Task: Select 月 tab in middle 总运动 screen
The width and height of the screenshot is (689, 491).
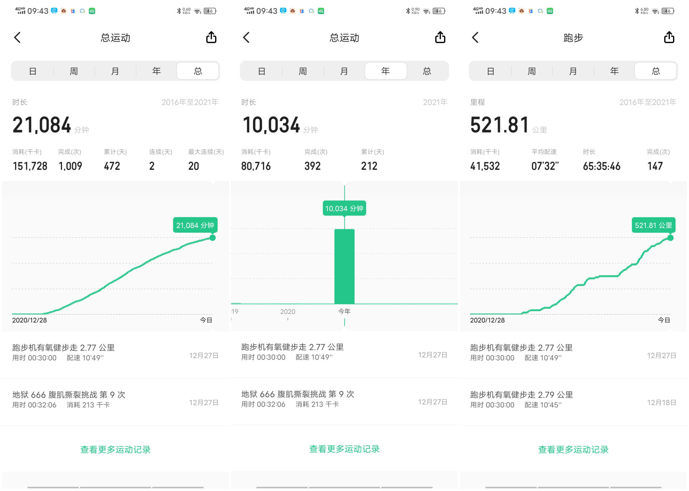Action: click(x=344, y=71)
